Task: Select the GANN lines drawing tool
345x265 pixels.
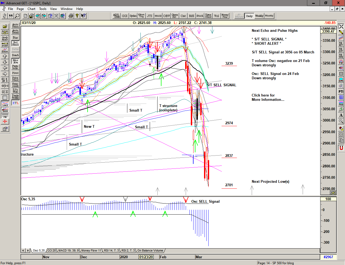Action: tap(5, 110)
